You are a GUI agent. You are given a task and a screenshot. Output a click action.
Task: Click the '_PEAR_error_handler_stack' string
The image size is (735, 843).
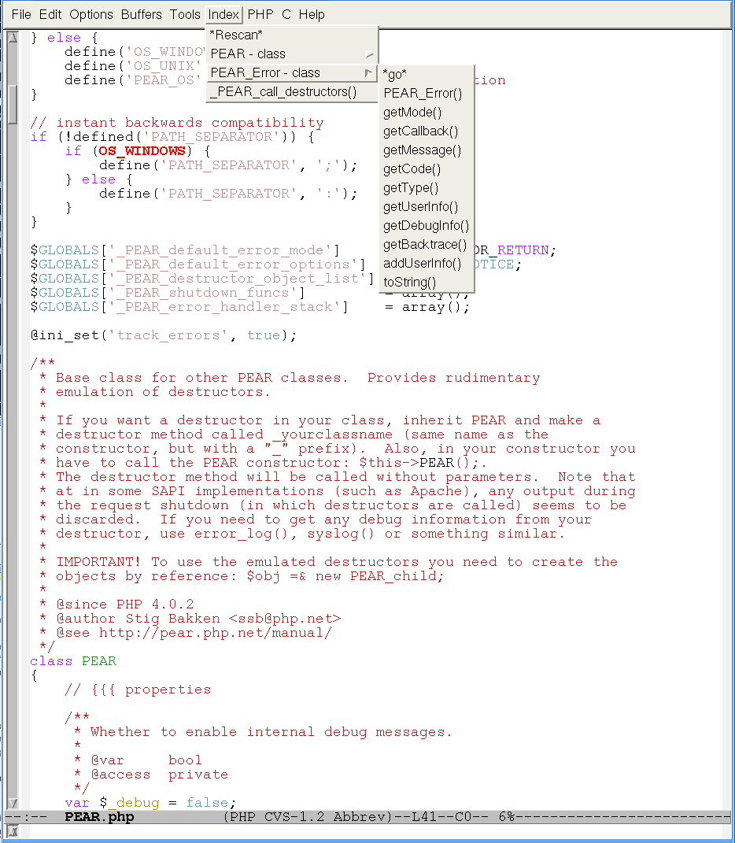(x=224, y=306)
